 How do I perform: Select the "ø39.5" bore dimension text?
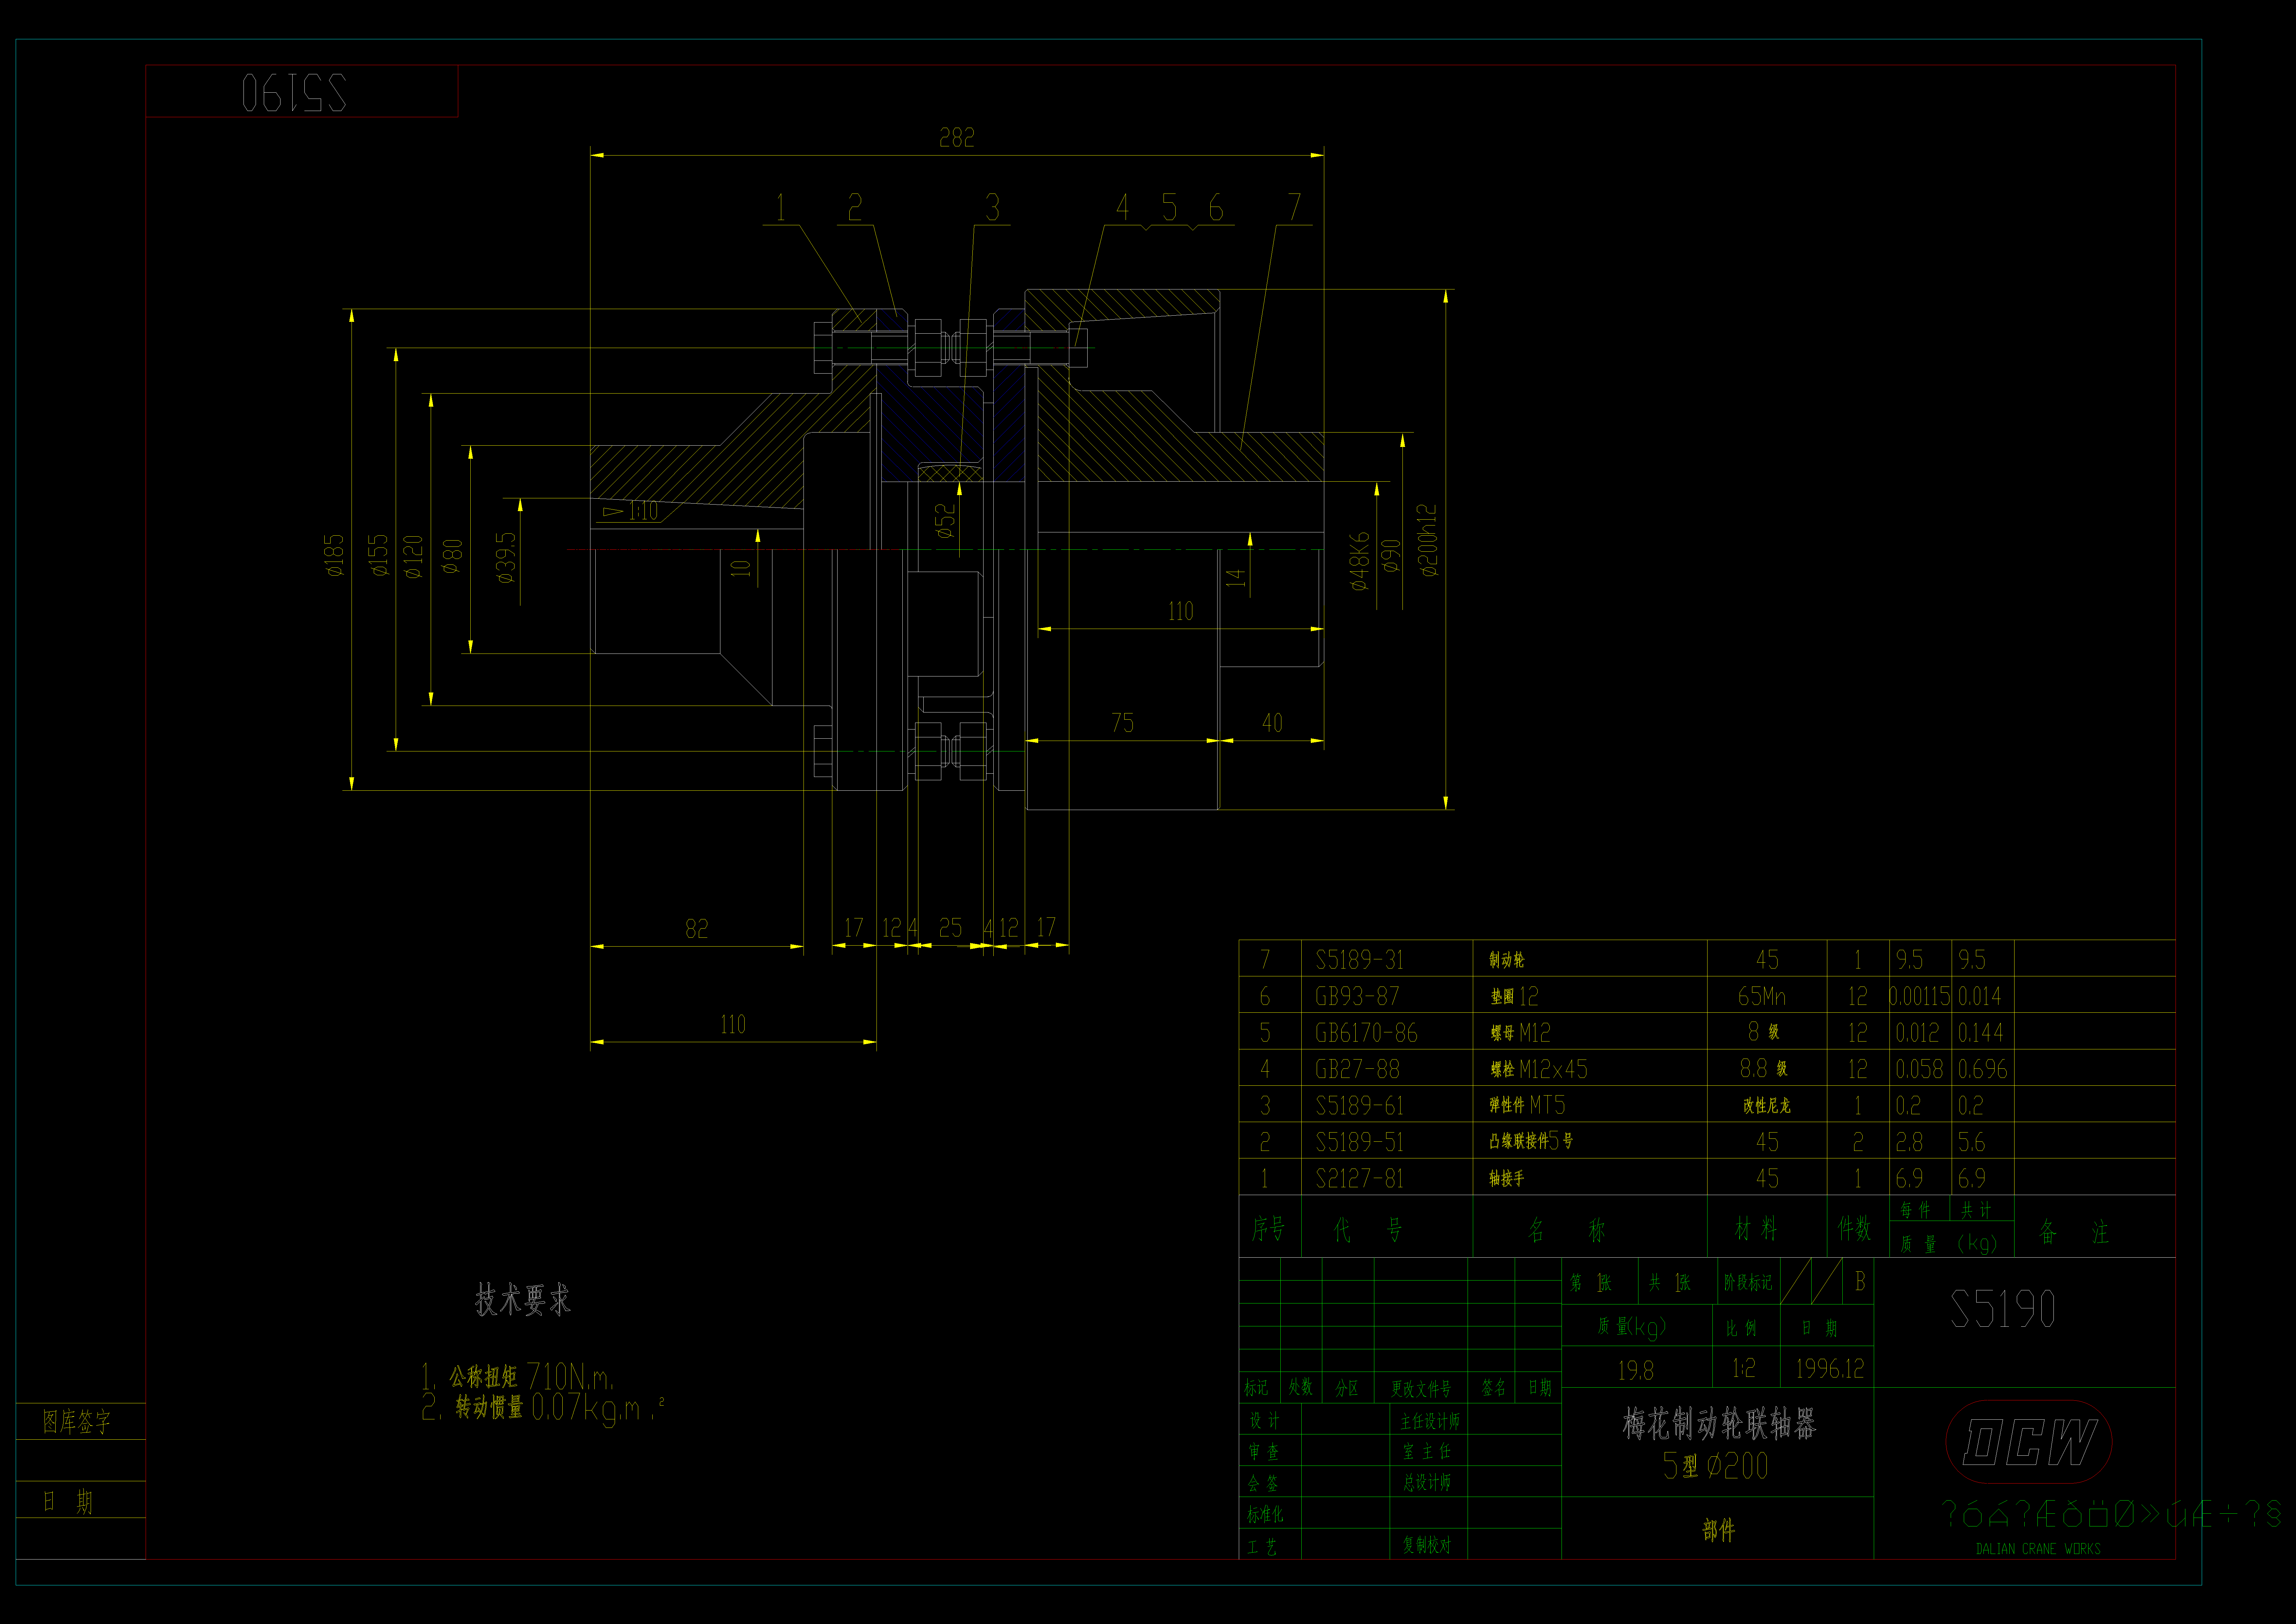506,557
